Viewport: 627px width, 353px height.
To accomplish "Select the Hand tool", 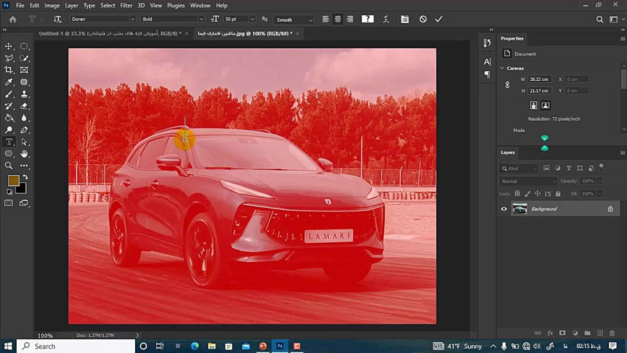I will 24,153.
